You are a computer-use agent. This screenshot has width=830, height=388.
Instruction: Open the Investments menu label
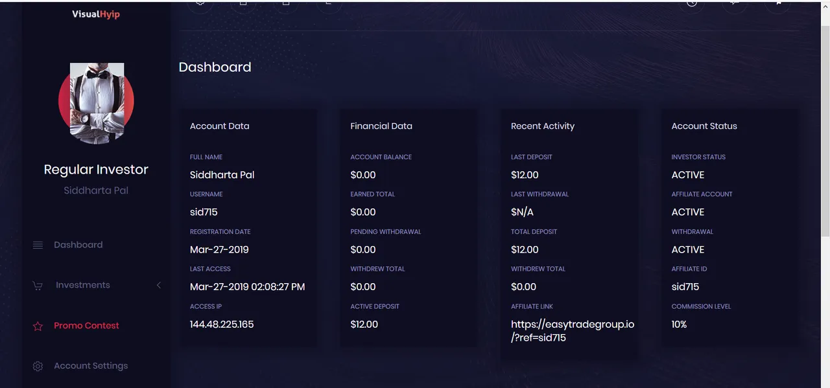(83, 285)
